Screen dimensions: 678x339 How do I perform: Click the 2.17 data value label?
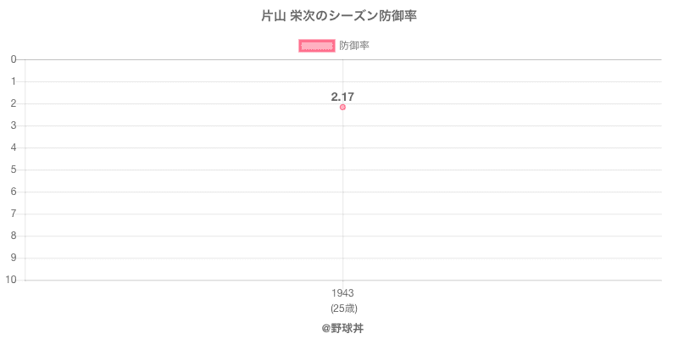point(342,97)
